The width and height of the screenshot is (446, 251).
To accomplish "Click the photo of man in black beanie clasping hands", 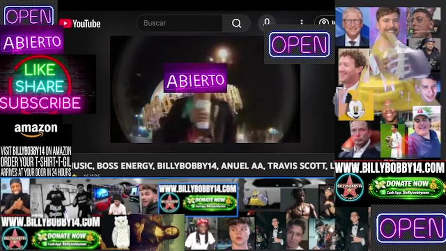I will pyautogui.click(x=15, y=196).
